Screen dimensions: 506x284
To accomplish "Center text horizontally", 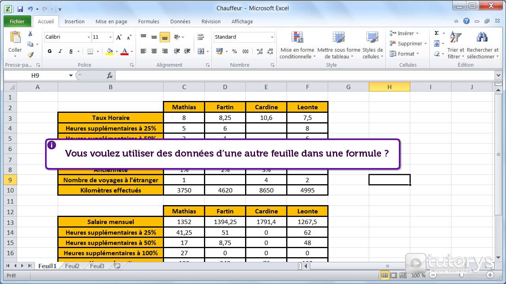I will (154, 51).
